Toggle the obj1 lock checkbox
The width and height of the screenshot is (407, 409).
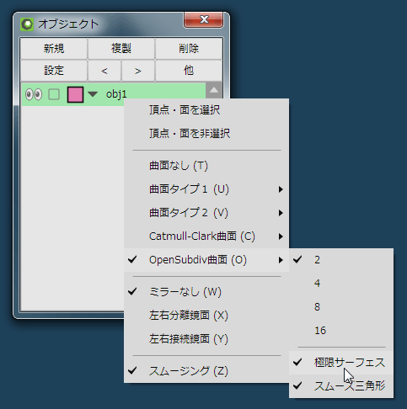54,94
